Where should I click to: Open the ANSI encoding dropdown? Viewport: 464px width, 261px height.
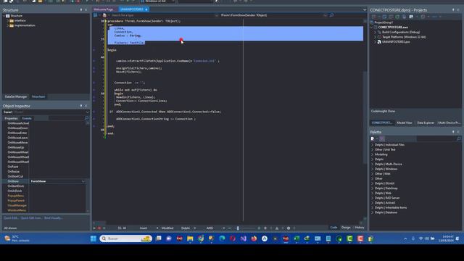pyautogui.click(x=224, y=228)
